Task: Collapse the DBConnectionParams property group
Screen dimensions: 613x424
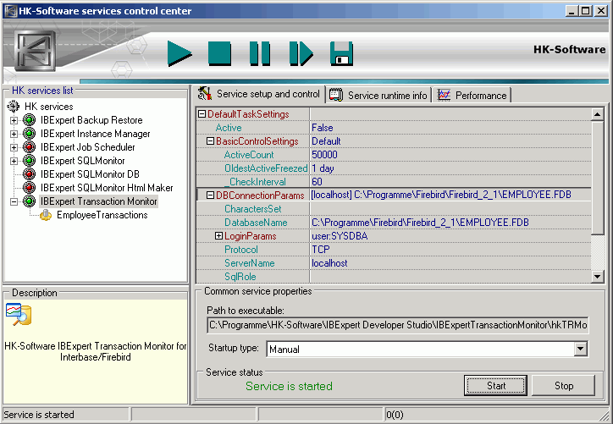Action: (x=210, y=195)
